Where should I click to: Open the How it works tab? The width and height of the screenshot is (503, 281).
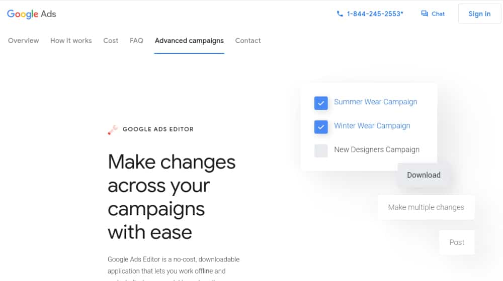[71, 41]
